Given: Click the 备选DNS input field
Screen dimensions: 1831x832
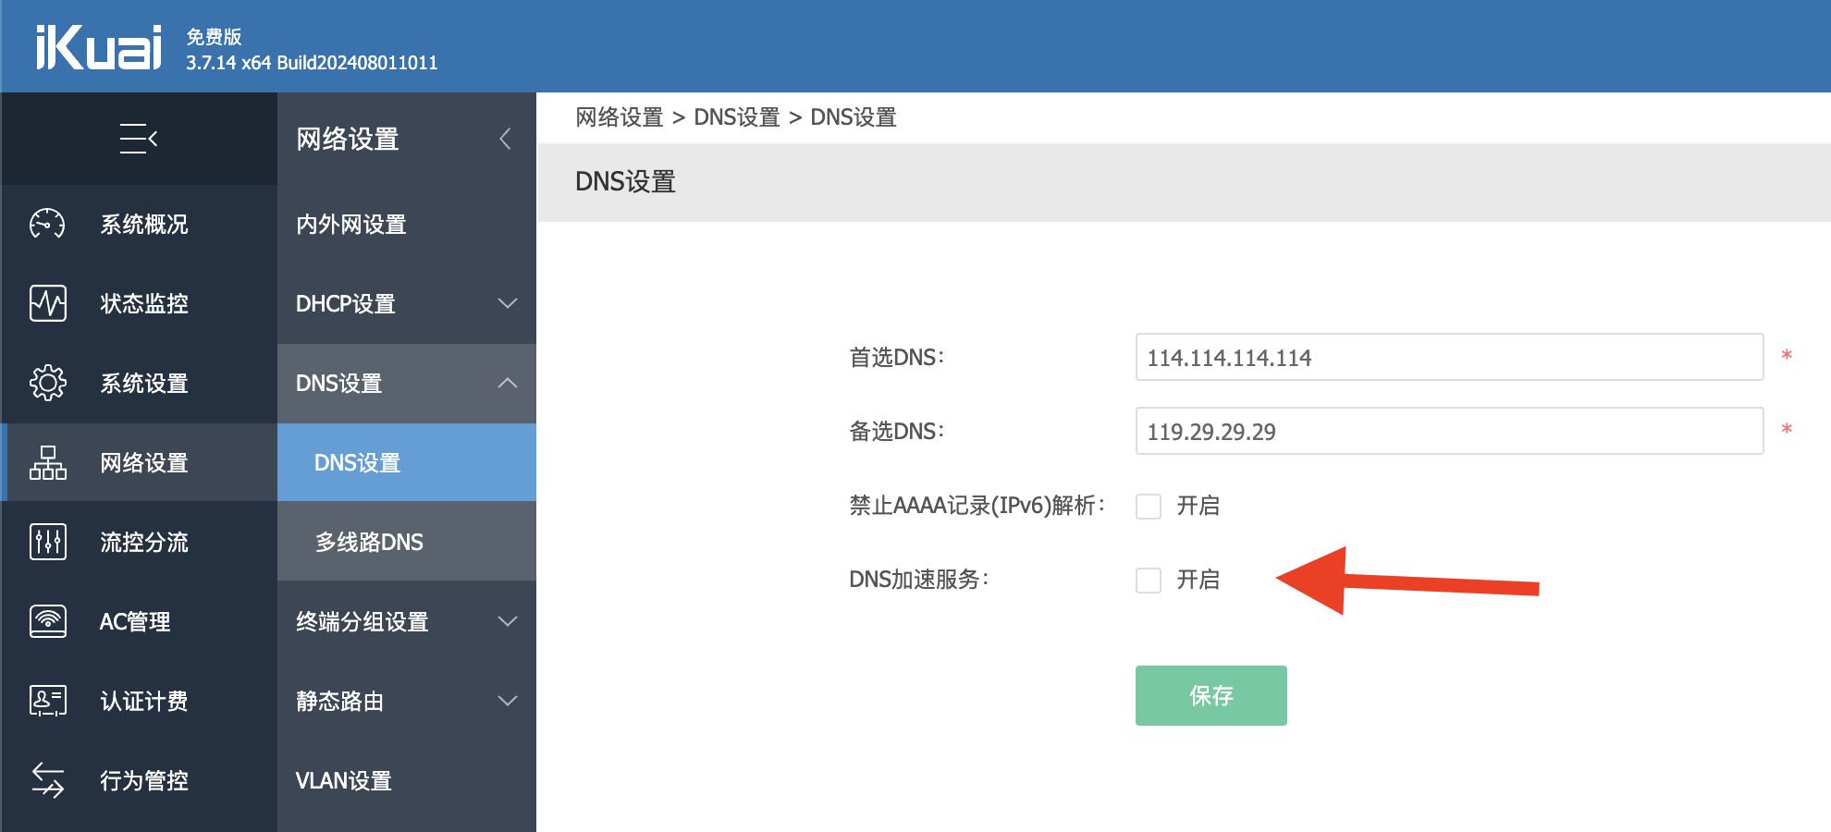Looking at the screenshot, I should (1449, 431).
